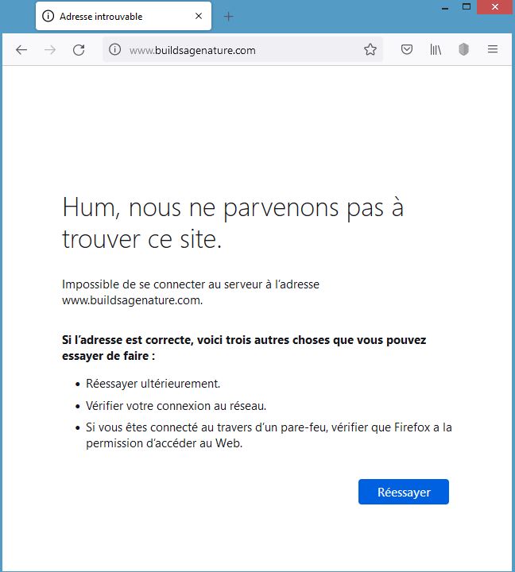
Task: Show site information in address bar
Action: point(114,50)
